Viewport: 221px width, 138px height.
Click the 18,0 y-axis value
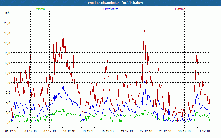(7, 33)
